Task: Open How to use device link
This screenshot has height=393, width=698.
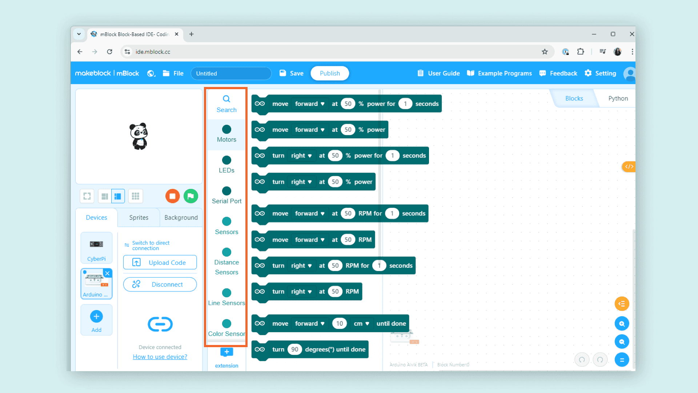Action: [x=160, y=357]
